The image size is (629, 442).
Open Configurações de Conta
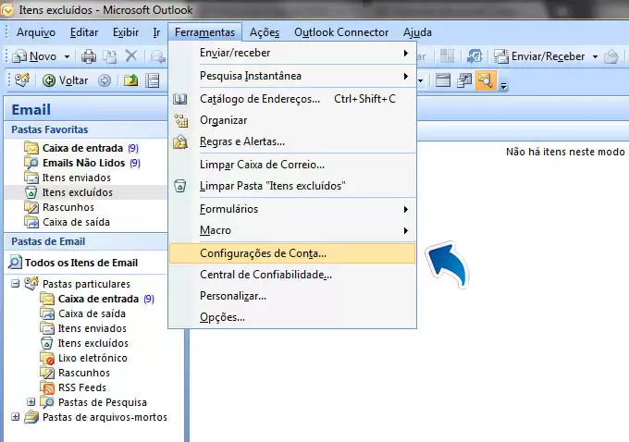(292, 253)
